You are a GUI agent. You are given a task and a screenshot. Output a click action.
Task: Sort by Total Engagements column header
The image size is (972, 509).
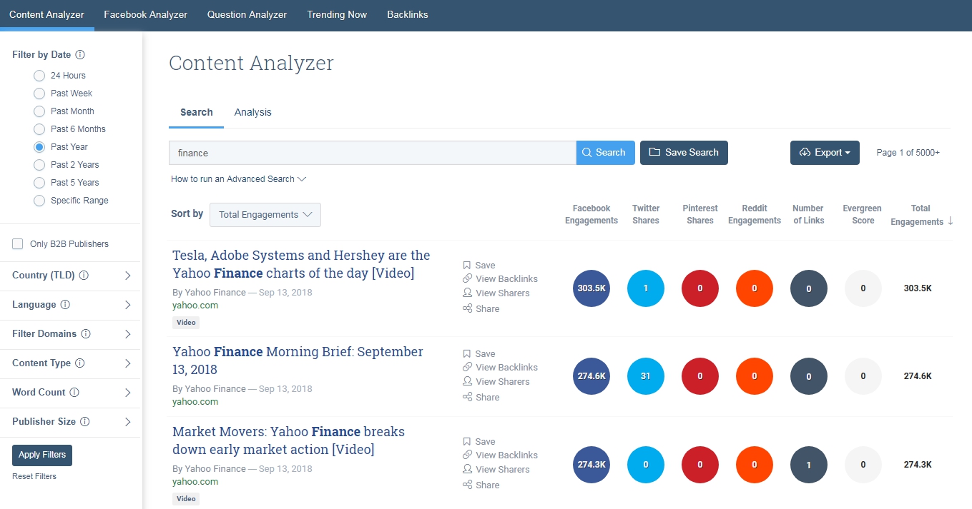click(x=921, y=215)
